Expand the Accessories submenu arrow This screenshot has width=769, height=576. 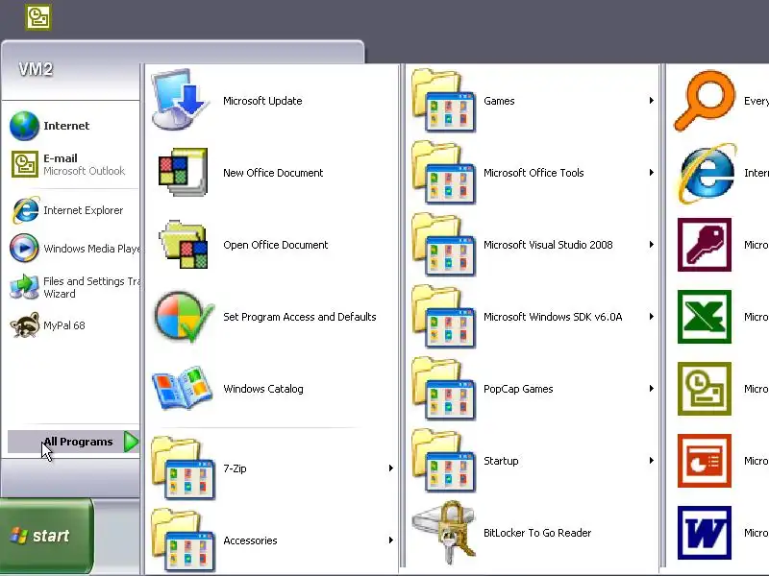coord(391,540)
